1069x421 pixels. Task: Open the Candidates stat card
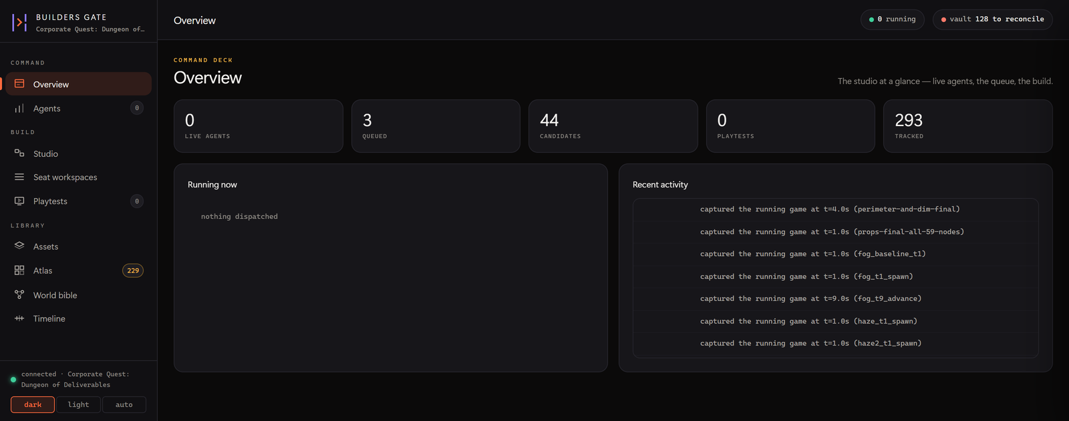(x=613, y=126)
